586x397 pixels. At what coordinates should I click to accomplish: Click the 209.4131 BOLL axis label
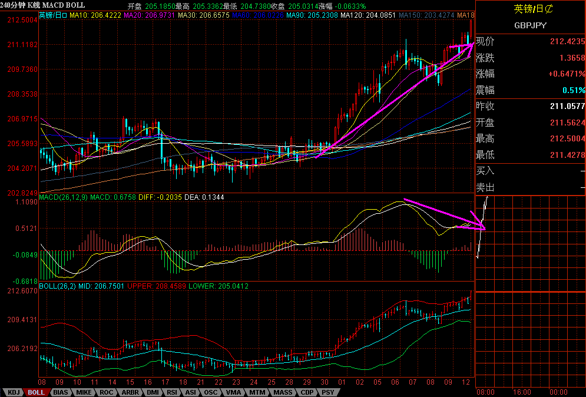pos(22,320)
